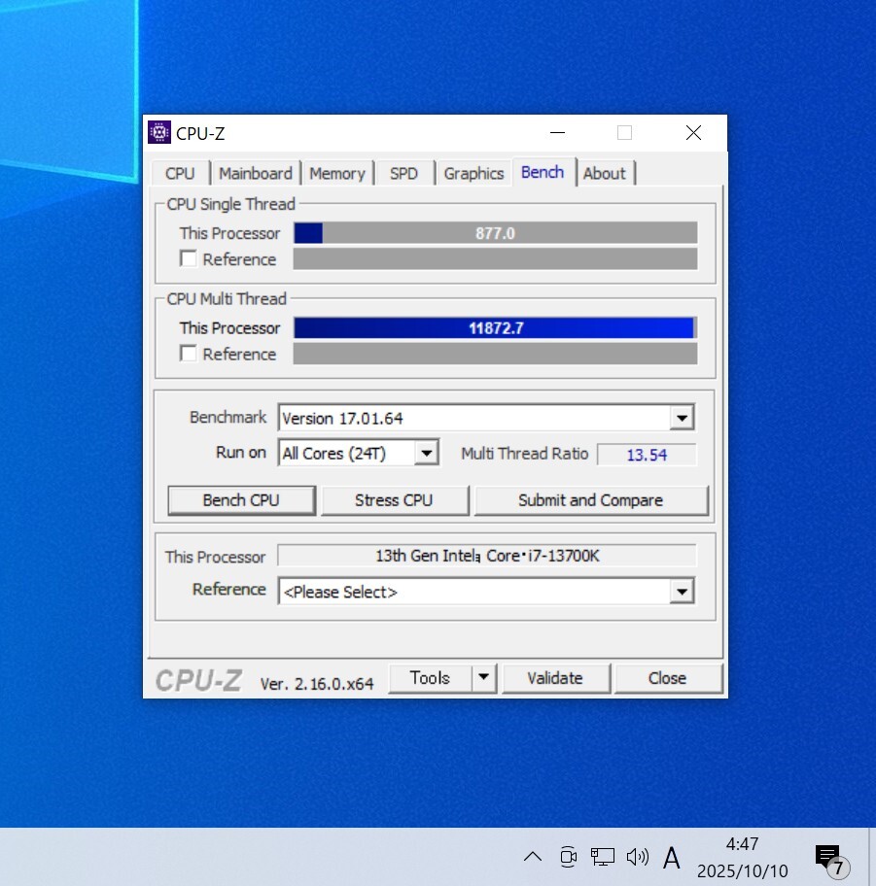This screenshot has width=876, height=886.
Task: Click the Submit and Compare button
Action: 590,500
